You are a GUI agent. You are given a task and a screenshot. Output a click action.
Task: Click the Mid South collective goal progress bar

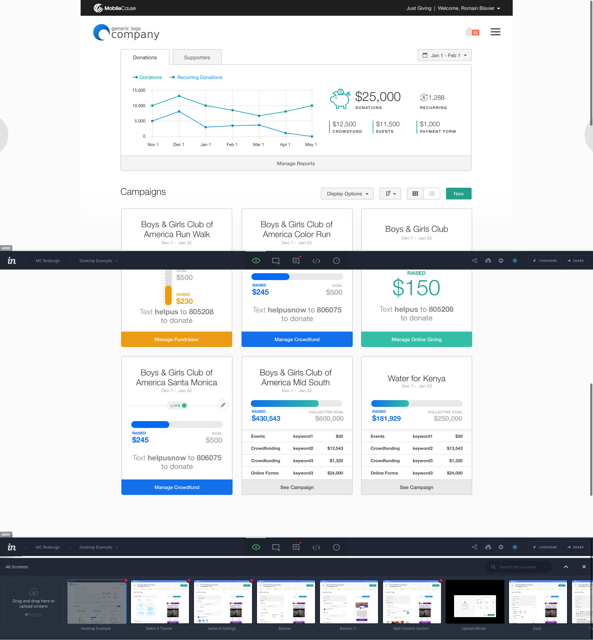pos(296,403)
